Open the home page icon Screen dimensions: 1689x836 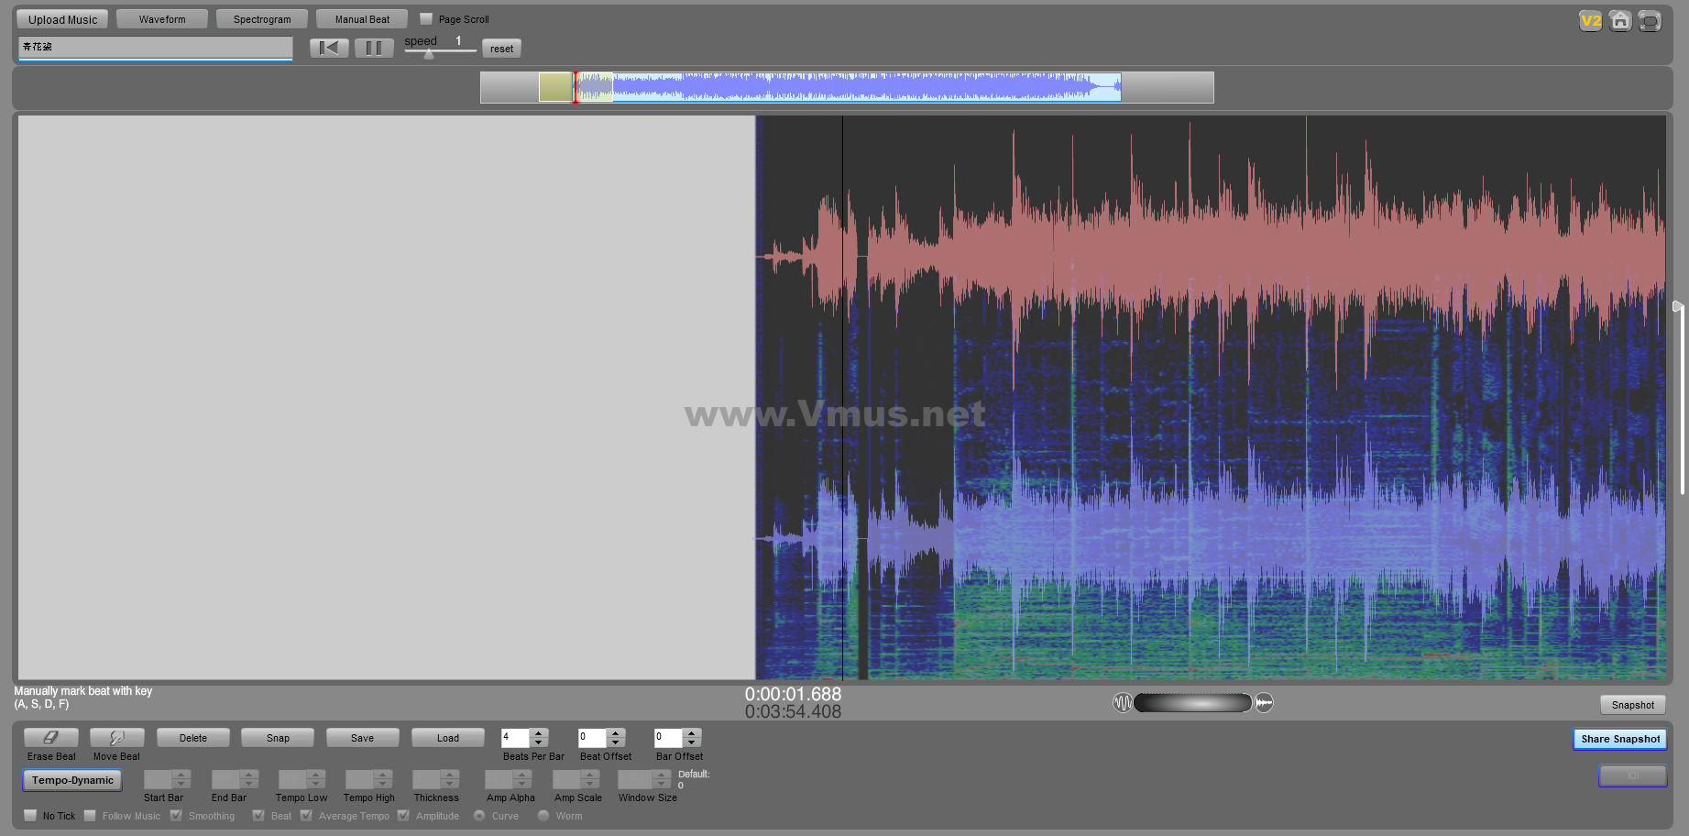(x=1620, y=20)
